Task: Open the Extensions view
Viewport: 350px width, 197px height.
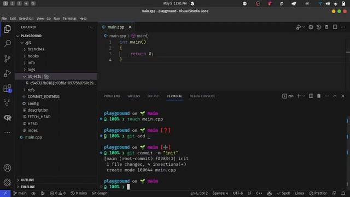Action: click(7, 88)
